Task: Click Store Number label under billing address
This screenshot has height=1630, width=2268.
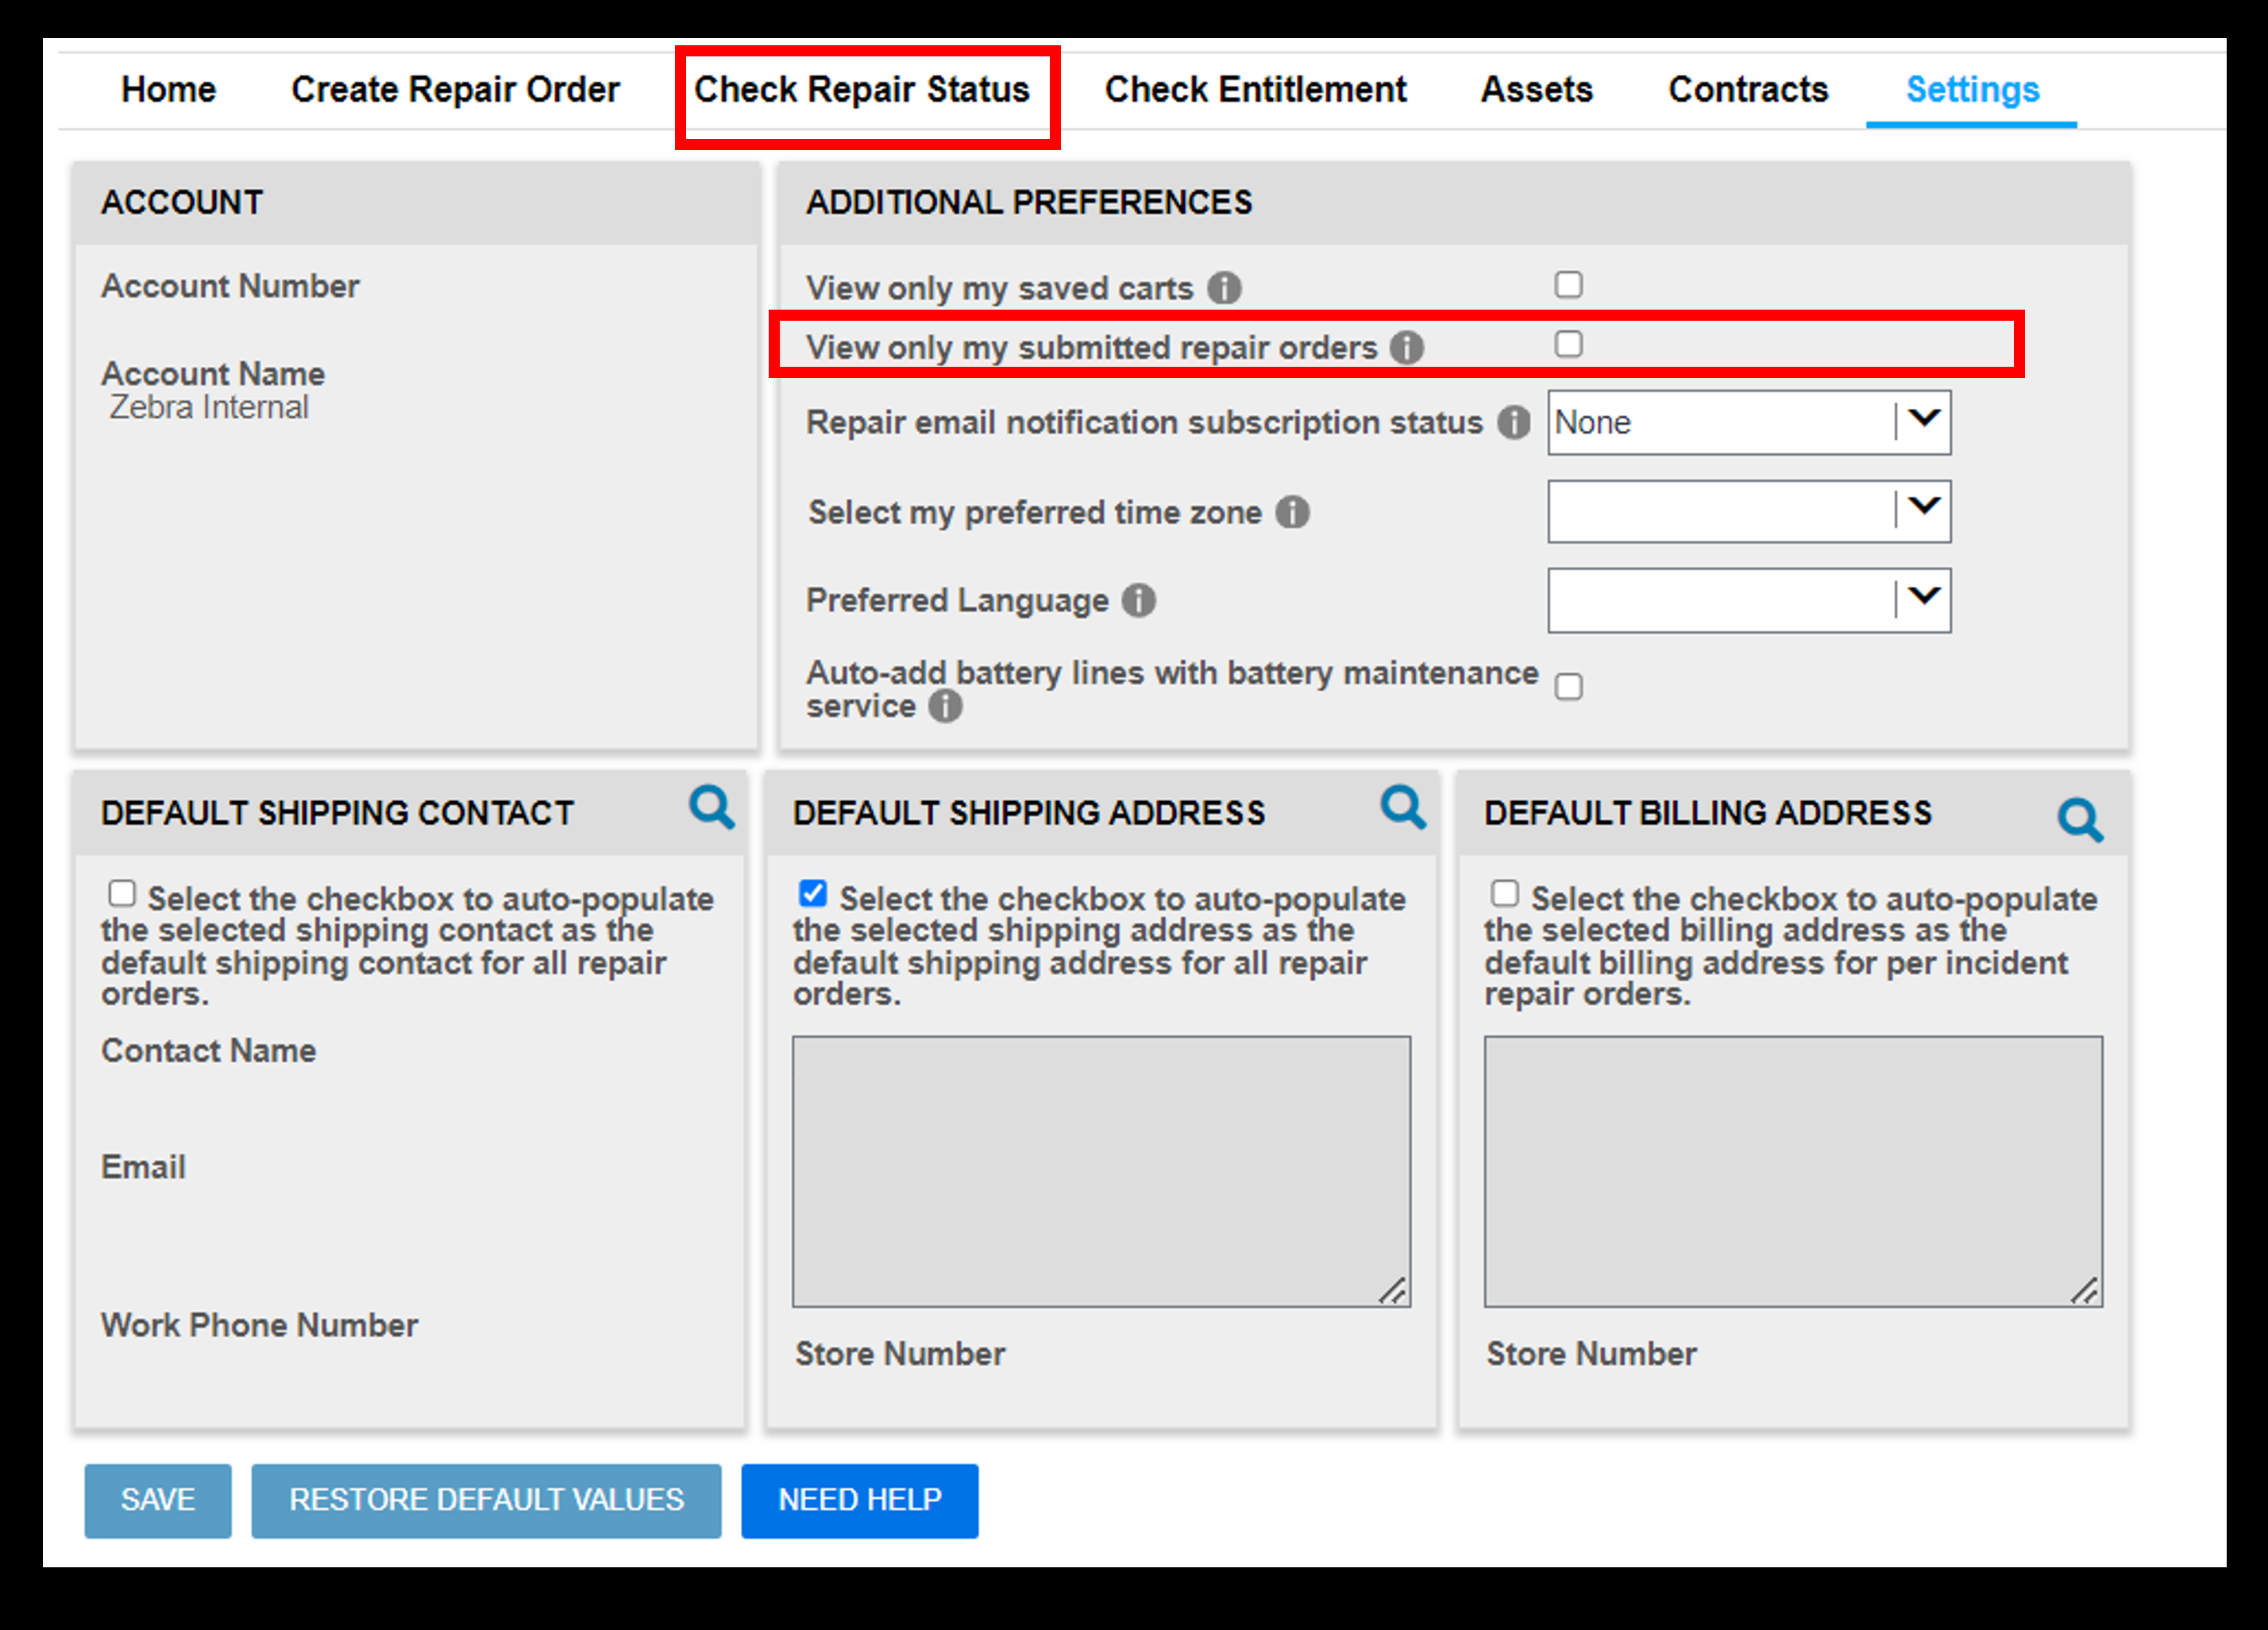Action: click(1591, 1353)
